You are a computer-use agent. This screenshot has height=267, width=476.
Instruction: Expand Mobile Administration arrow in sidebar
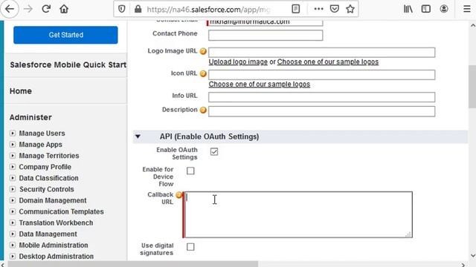[x=13, y=245]
